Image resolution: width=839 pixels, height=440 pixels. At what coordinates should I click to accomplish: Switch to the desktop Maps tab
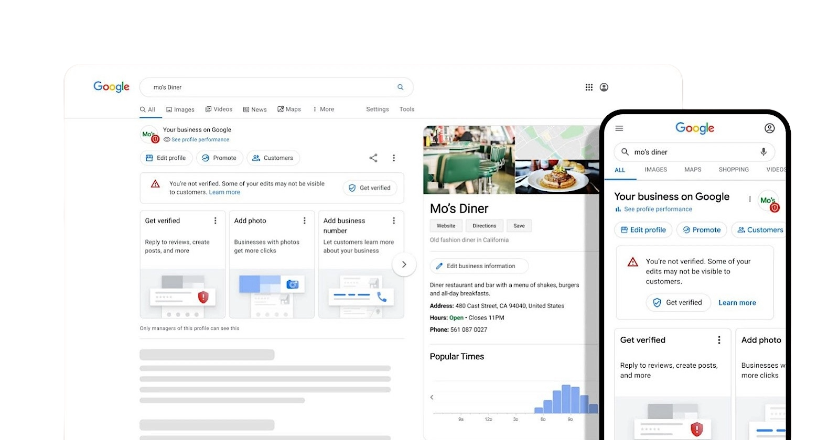point(289,109)
